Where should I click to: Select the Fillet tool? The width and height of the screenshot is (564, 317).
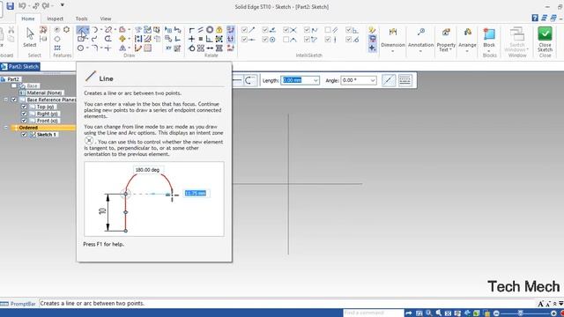(x=94, y=48)
